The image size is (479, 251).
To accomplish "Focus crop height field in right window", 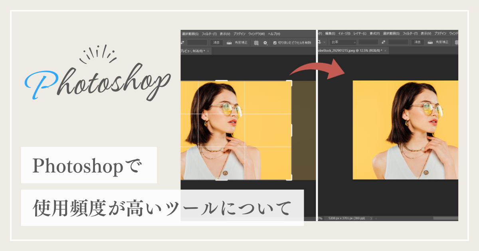I will (398, 42).
